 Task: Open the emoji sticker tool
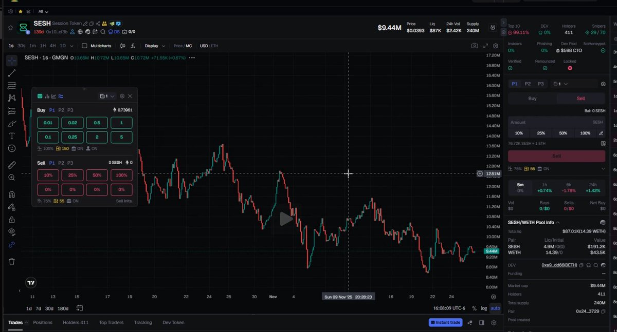(12, 148)
